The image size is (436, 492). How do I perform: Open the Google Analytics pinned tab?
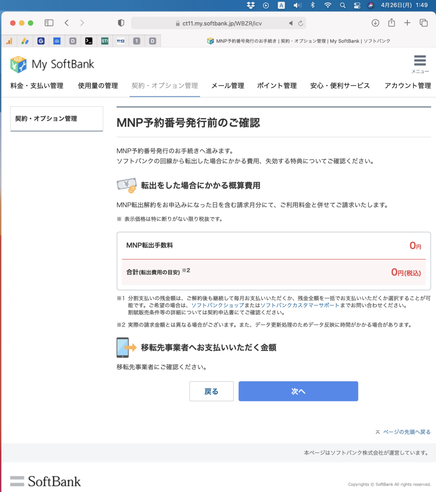9,41
